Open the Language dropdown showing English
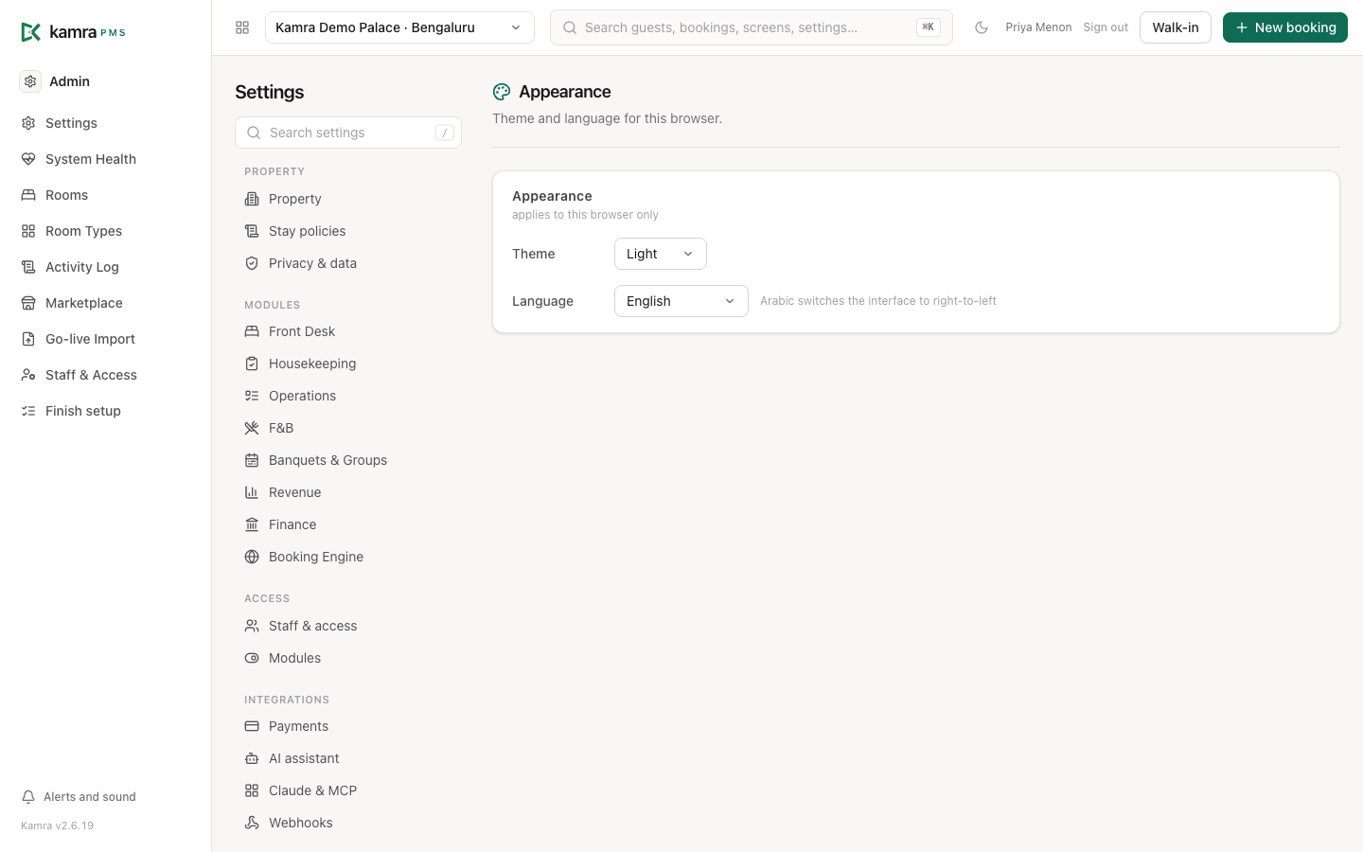This screenshot has width=1363, height=852. click(x=681, y=301)
